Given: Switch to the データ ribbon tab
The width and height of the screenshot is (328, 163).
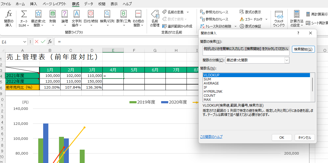Looking at the screenshot, I should point(88,4).
